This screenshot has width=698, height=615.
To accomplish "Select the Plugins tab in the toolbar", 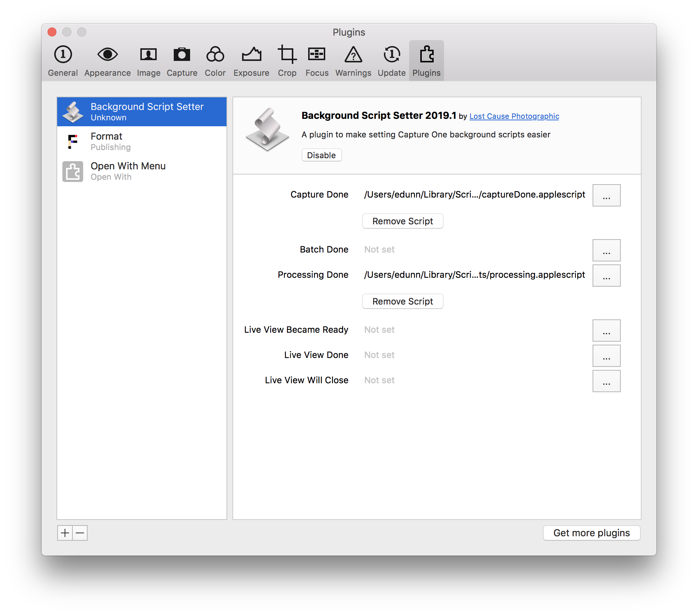I will [426, 61].
